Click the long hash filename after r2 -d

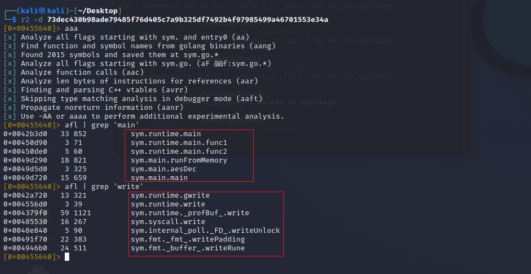(188, 19)
